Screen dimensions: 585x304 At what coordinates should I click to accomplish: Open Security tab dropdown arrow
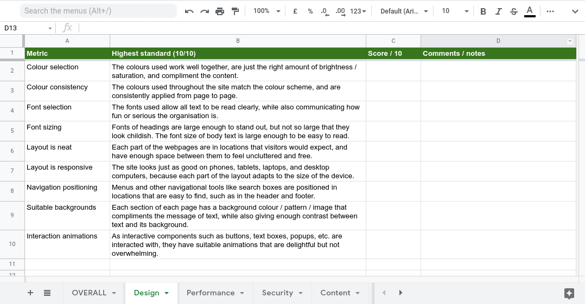click(x=300, y=293)
